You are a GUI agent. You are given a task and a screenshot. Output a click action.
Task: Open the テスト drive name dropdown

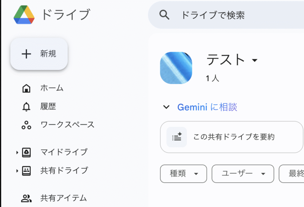[255, 60]
